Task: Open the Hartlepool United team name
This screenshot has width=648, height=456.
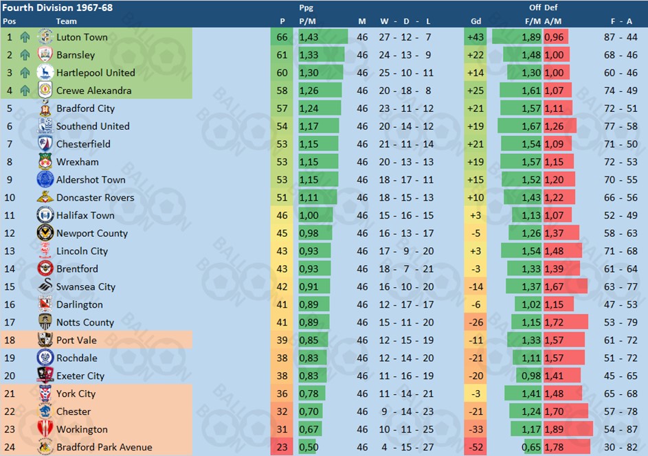Action: (96, 73)
